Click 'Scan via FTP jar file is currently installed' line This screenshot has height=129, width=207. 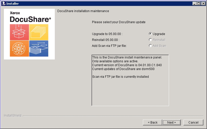click(x=120, y=77)
